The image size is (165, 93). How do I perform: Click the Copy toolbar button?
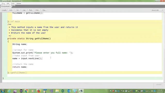(x=24, y=10)
